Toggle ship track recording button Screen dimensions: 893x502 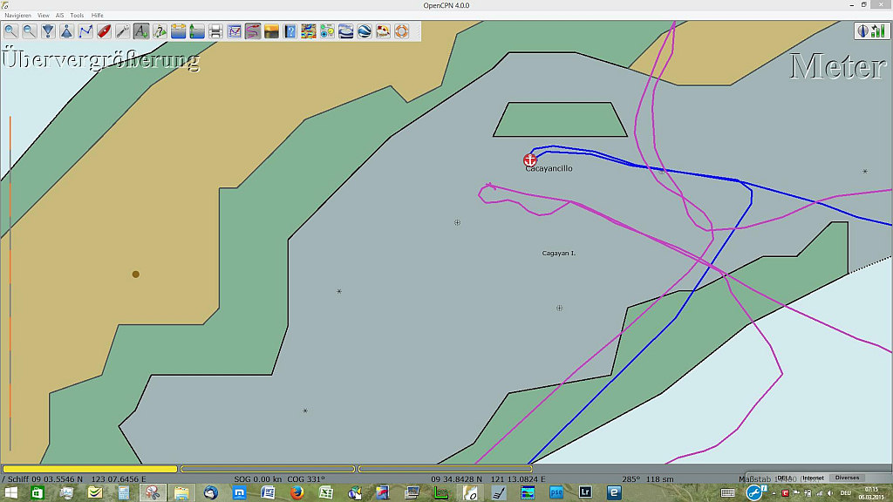253,31
